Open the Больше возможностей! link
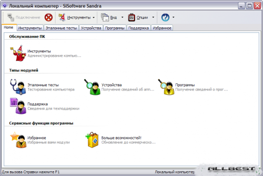This screenshot has height=176, width=263. point(121,138)
